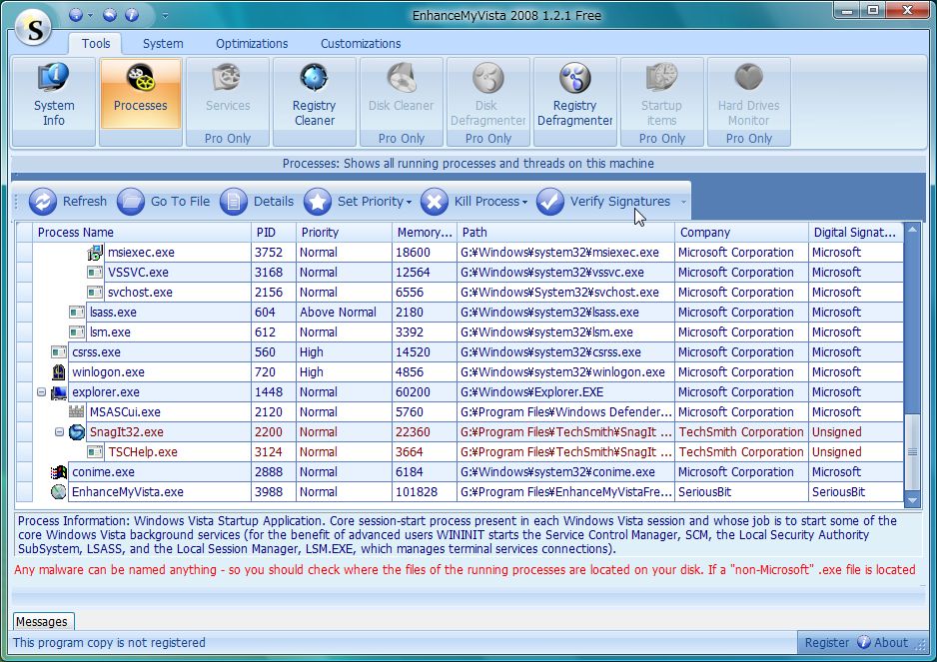Click the Hard Drives Monitor icon

[749, 78]
